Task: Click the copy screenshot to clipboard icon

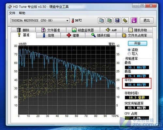Action: tap(109, 20)
